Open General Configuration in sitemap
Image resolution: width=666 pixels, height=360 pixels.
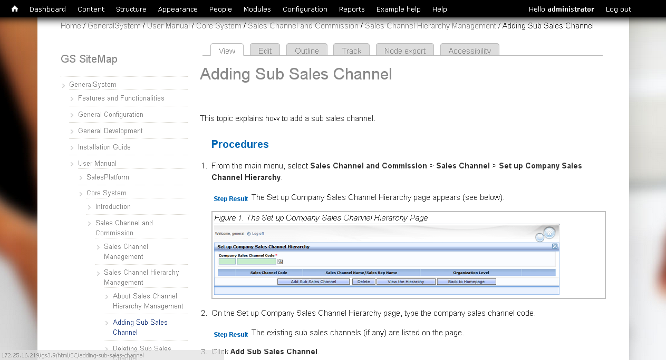click(111, 114)
